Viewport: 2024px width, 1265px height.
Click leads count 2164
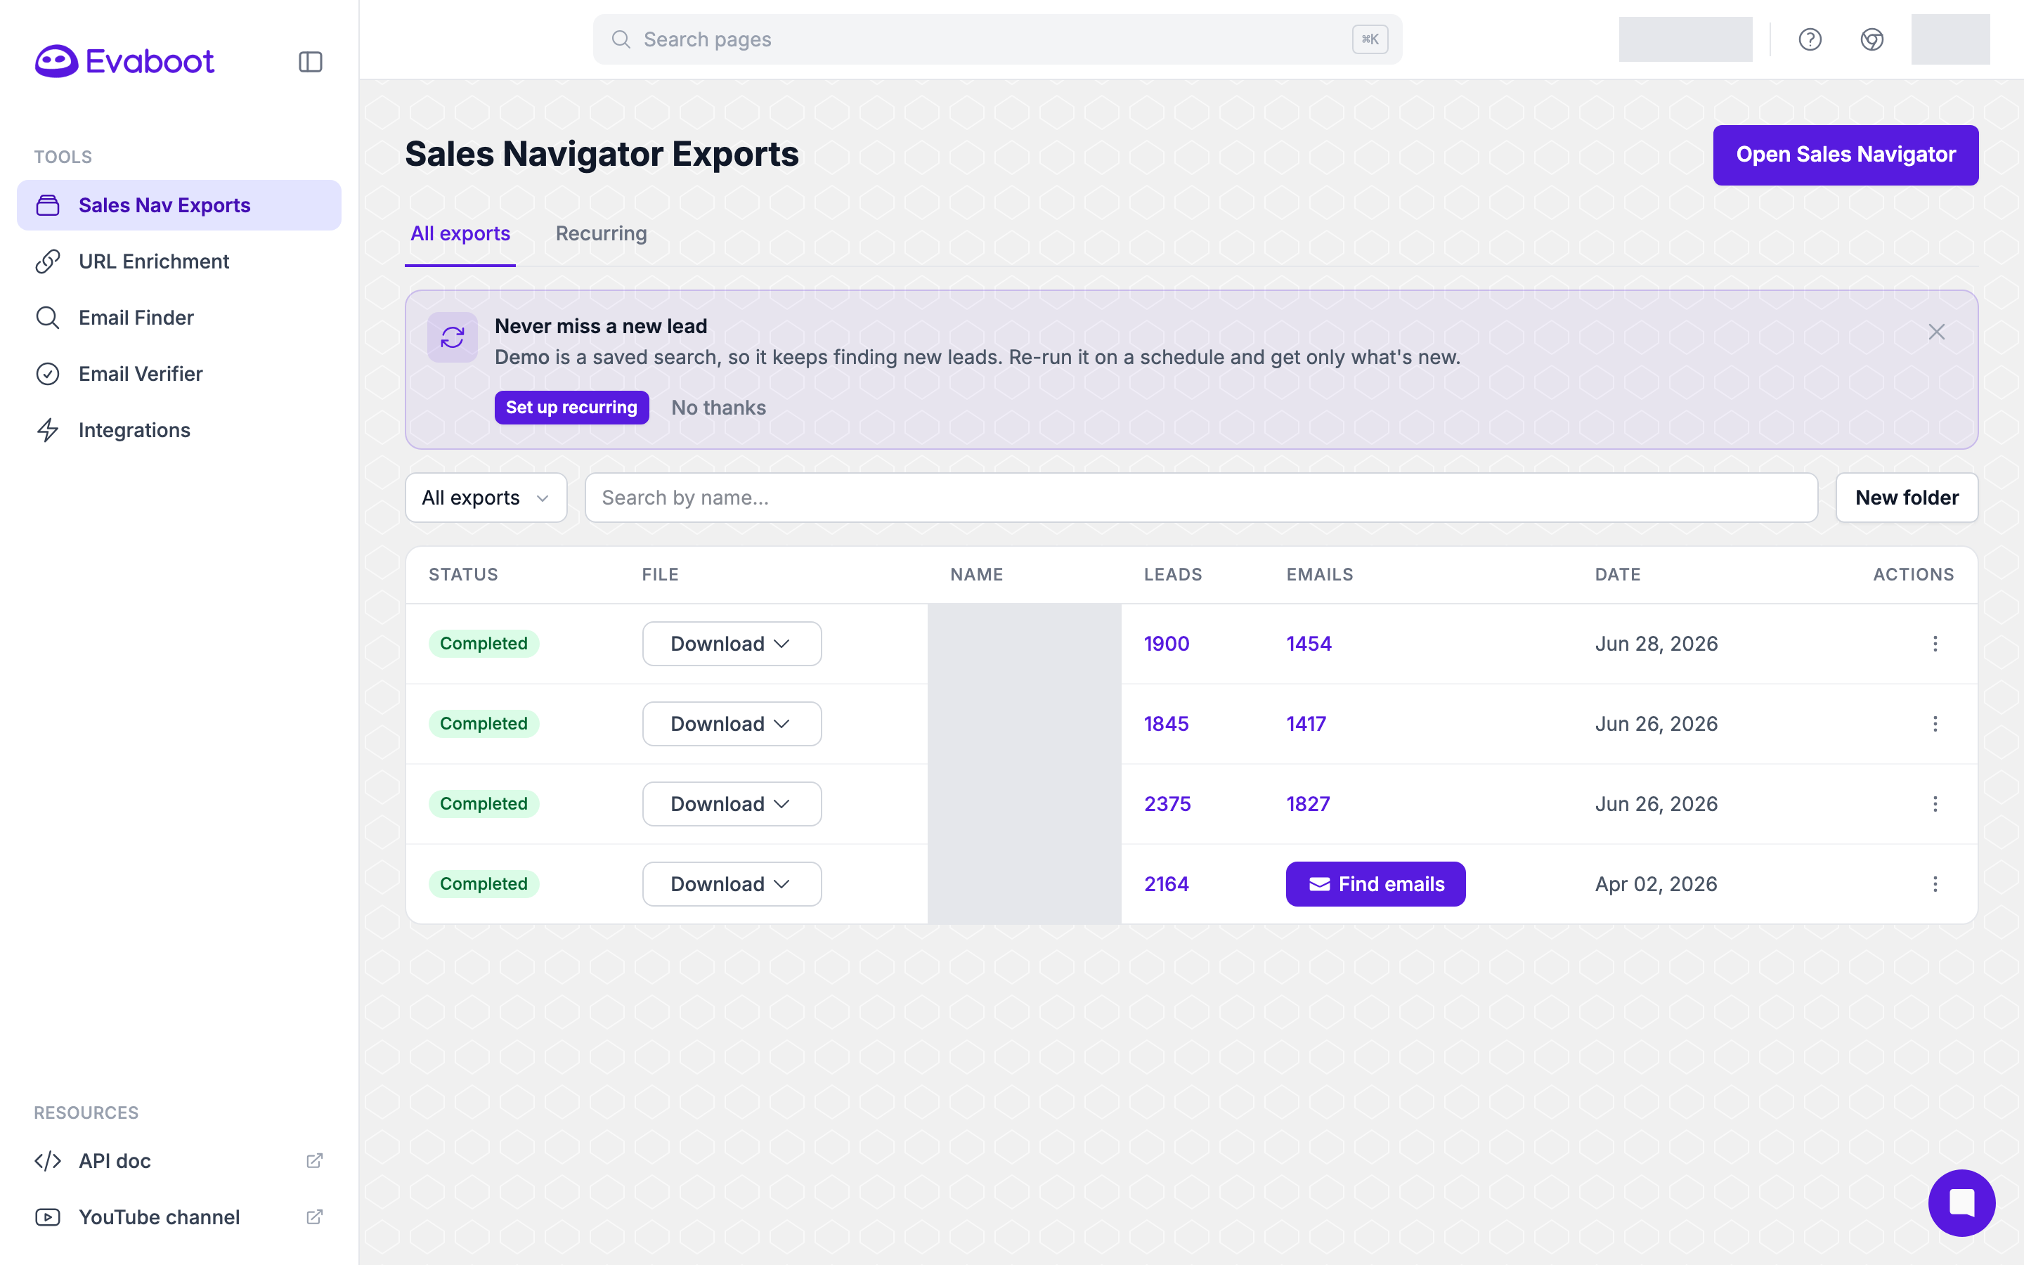(1167, 884)
